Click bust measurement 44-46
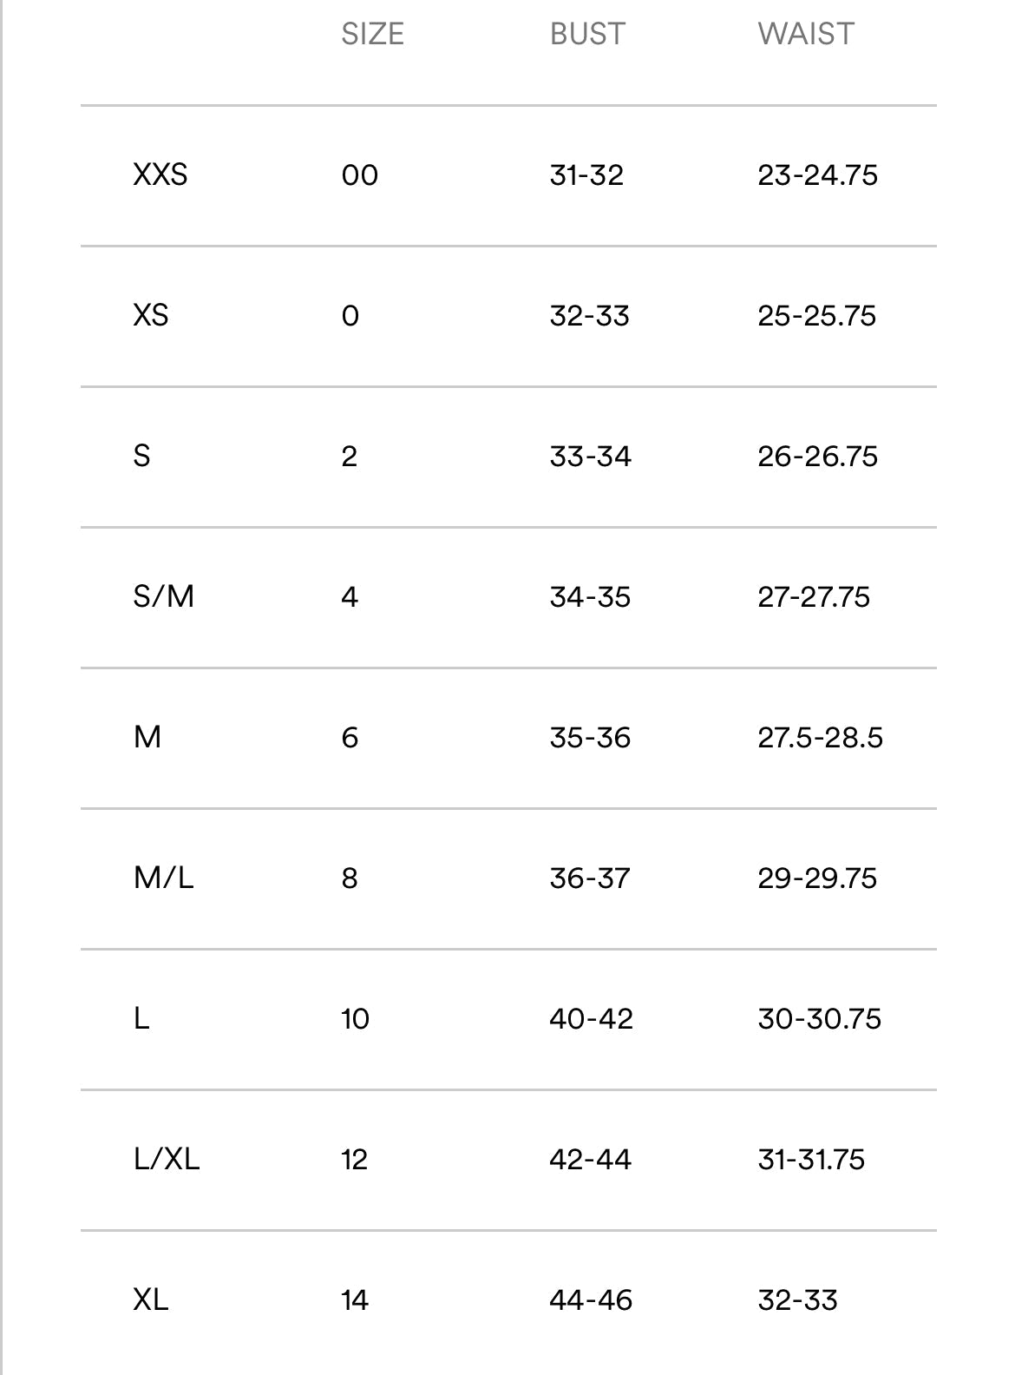Image resolution: width=1015 pixels, height=1375 pixels. tap(591, 1300)
